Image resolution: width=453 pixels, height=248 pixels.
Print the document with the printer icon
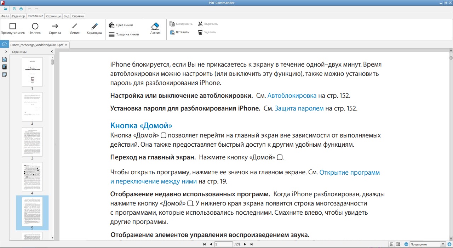tap(21, 9)
